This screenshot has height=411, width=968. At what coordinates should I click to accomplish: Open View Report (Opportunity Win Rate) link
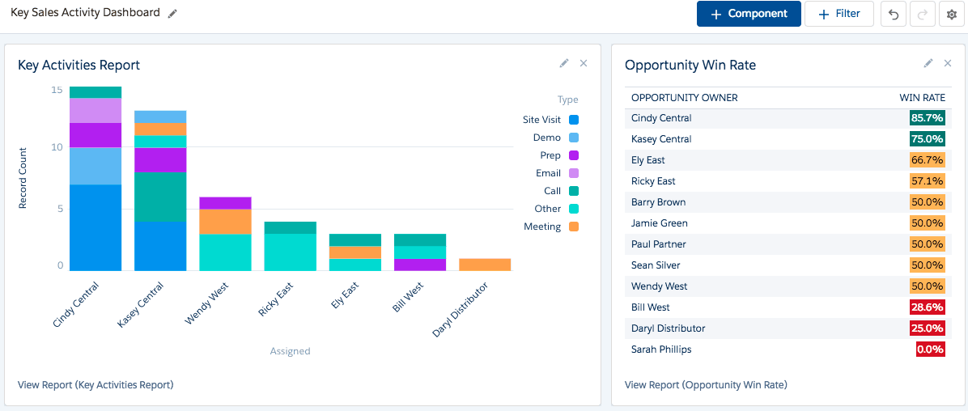(x=706, y=384)
